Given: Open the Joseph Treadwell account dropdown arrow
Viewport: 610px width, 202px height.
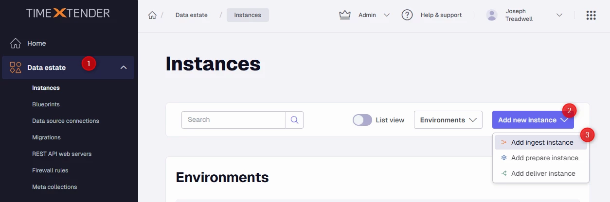Looking at the screenshot, I should pos(559,15).
